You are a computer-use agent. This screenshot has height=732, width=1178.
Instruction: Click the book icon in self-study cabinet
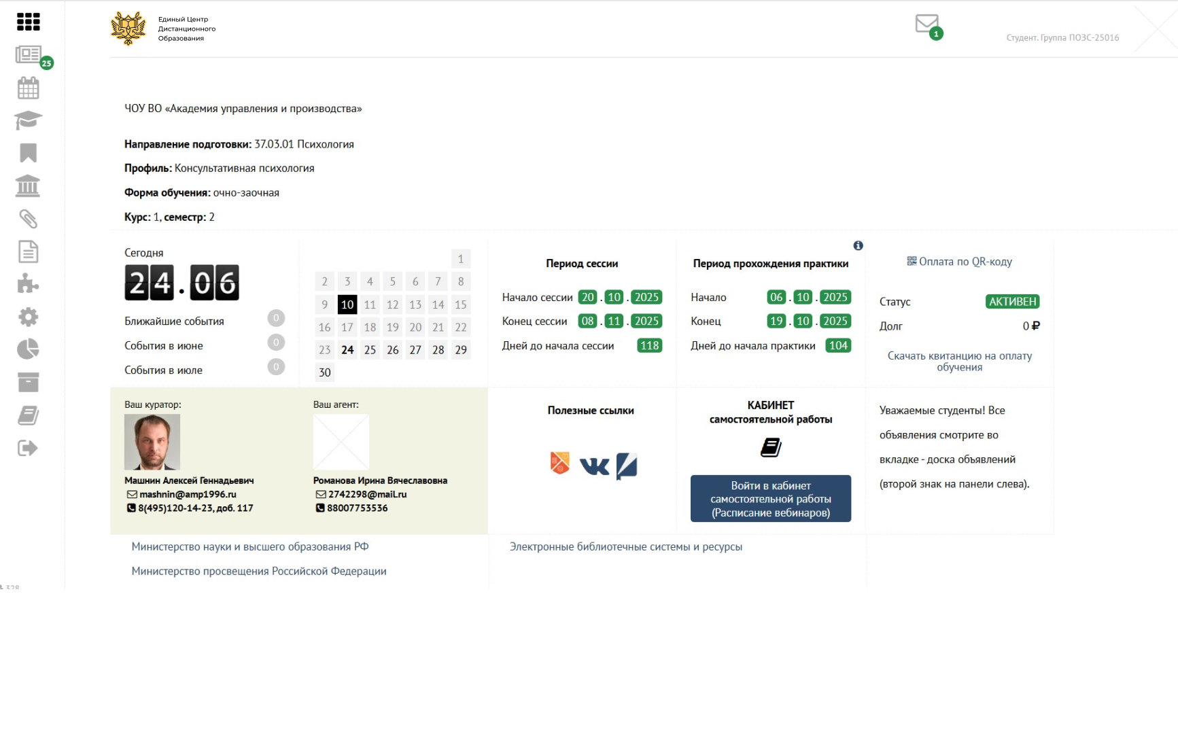(771, 447)
